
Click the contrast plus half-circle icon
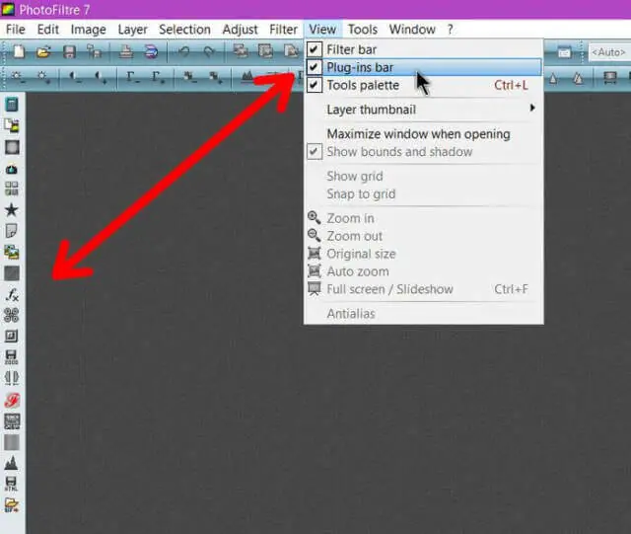(x=100, y=77)
